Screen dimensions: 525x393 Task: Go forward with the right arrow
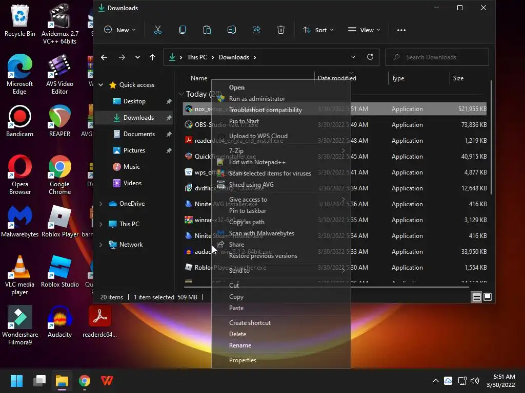pos(122,57)
